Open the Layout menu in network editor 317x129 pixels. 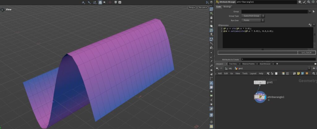(253, 73)
